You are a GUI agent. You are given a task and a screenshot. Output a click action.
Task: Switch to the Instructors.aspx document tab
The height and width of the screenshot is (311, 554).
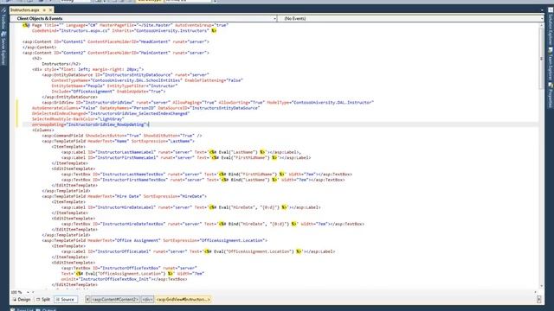pos(25,10)
